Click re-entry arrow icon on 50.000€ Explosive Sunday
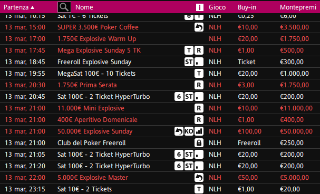This screenshot has height=194, width=320. tap(179, 131)
